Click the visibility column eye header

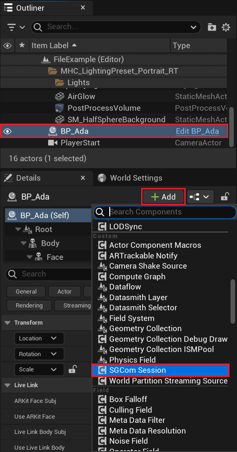click(7, 45)
